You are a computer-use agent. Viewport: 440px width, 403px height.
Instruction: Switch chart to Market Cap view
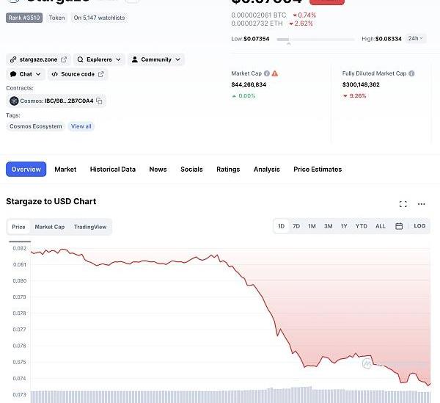click(x=50, y=227)
